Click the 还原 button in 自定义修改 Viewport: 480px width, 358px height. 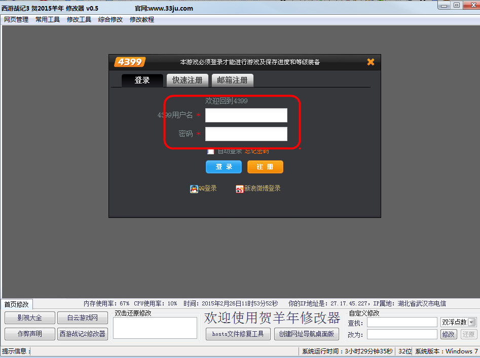coord(469,334)
